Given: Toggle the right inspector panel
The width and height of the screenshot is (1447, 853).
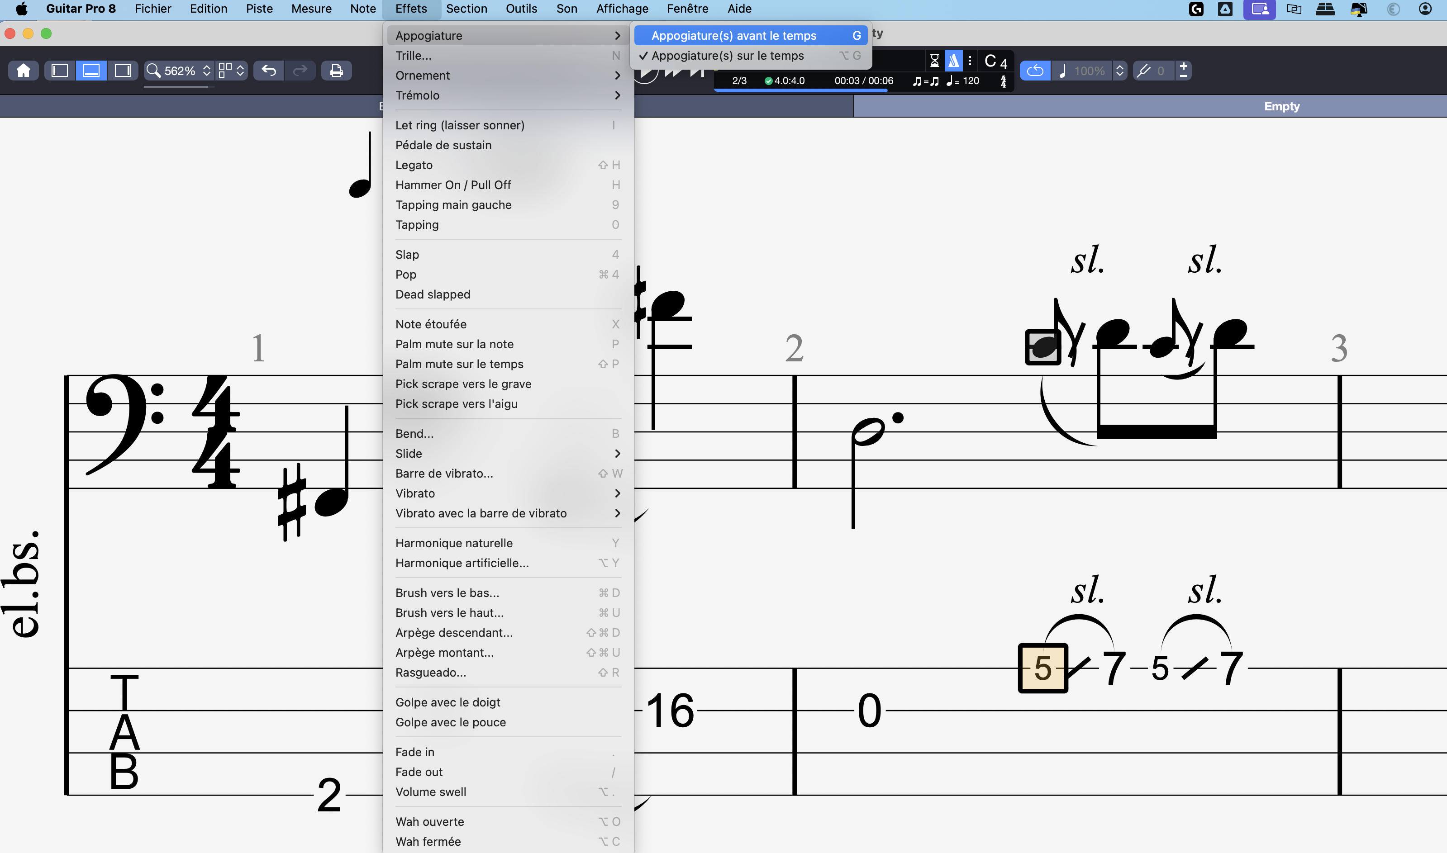Looking at the screenshot, I should tap(123, 70).
